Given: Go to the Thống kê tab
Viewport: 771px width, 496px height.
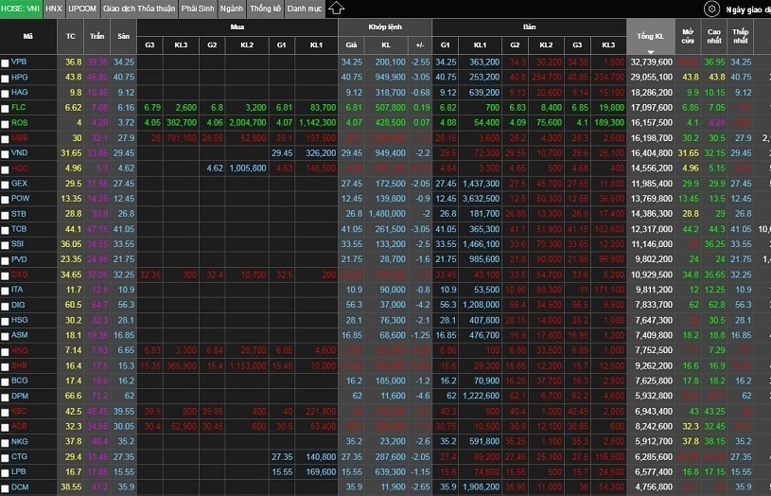Looking at the screenshot, I should [265, 9].
